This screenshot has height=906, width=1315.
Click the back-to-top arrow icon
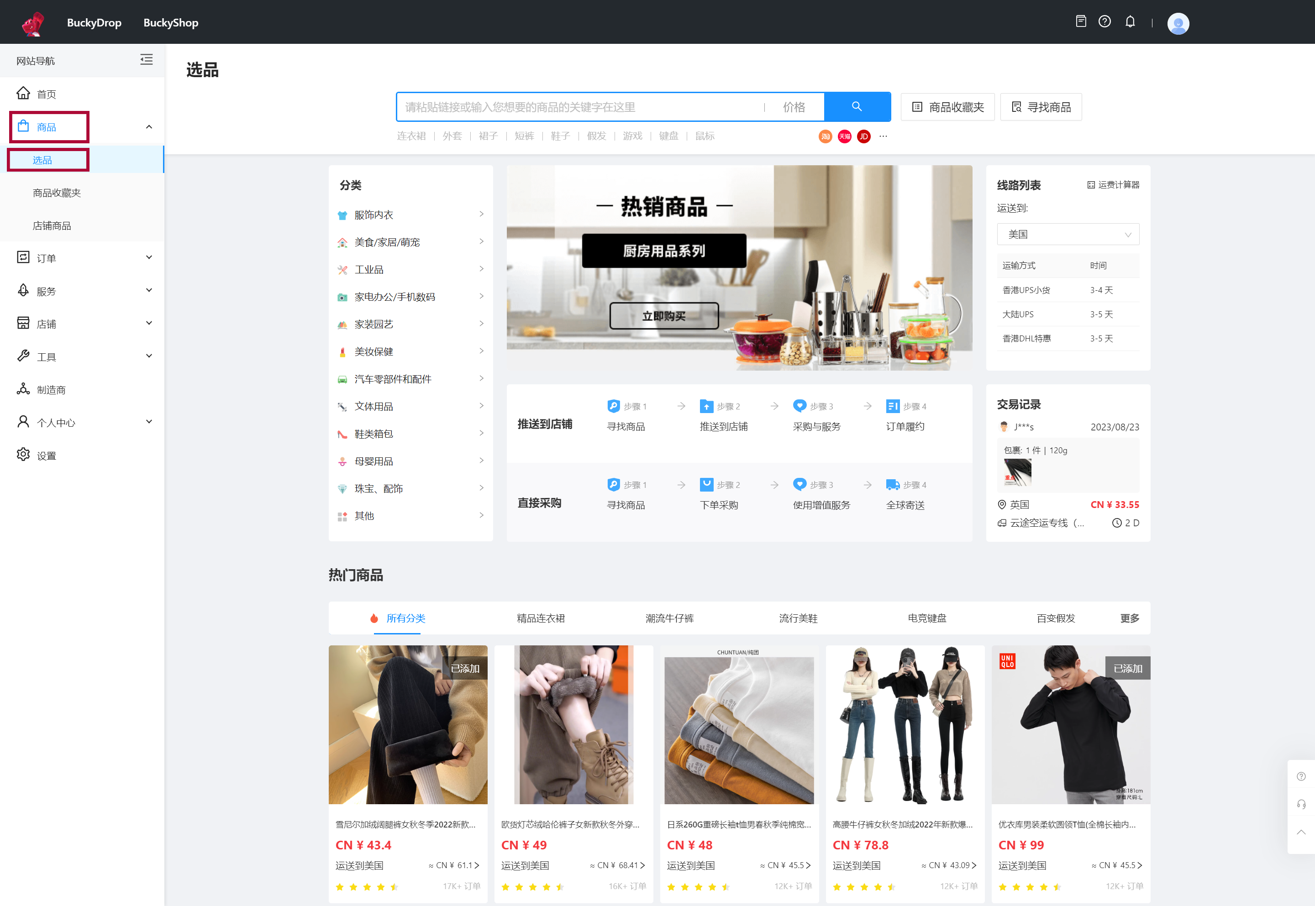pos(1301,832)
